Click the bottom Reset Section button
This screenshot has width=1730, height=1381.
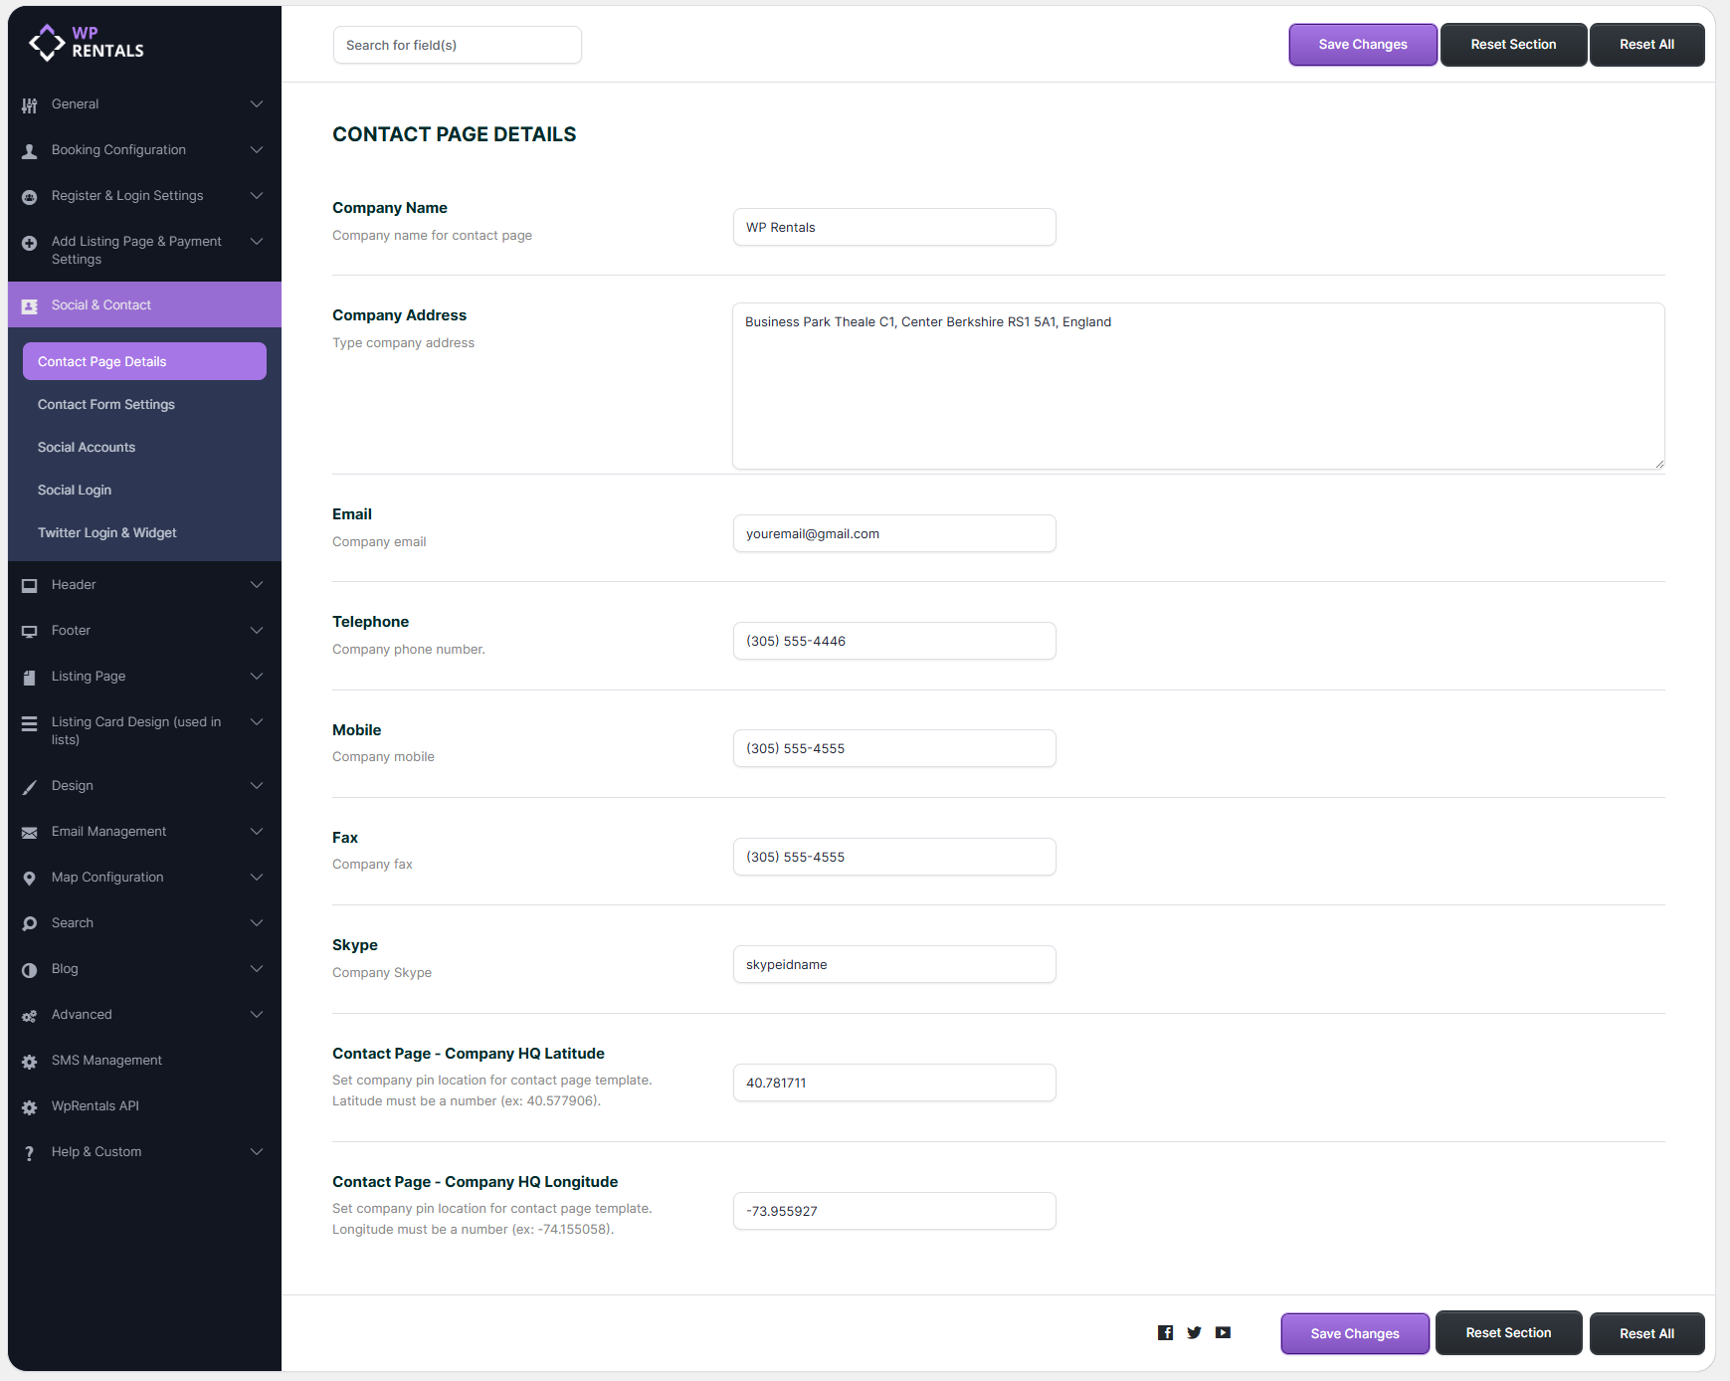click(1507, 1333)
